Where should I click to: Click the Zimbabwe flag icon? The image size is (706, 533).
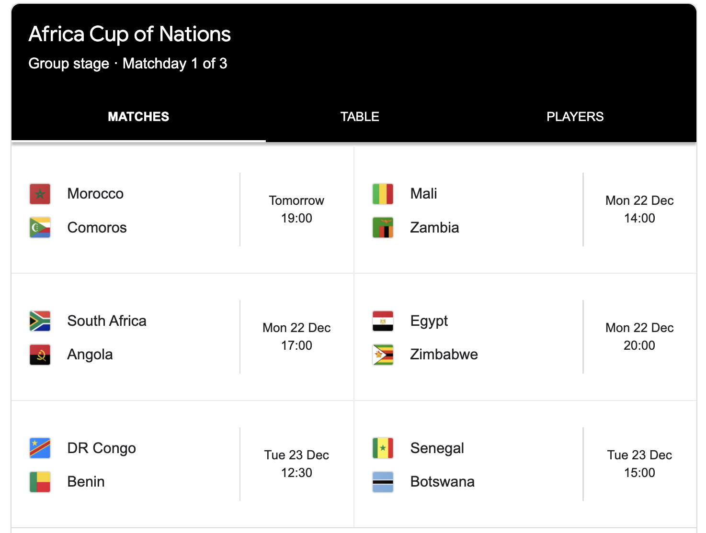pyautogui.click(x=383, y=355)
